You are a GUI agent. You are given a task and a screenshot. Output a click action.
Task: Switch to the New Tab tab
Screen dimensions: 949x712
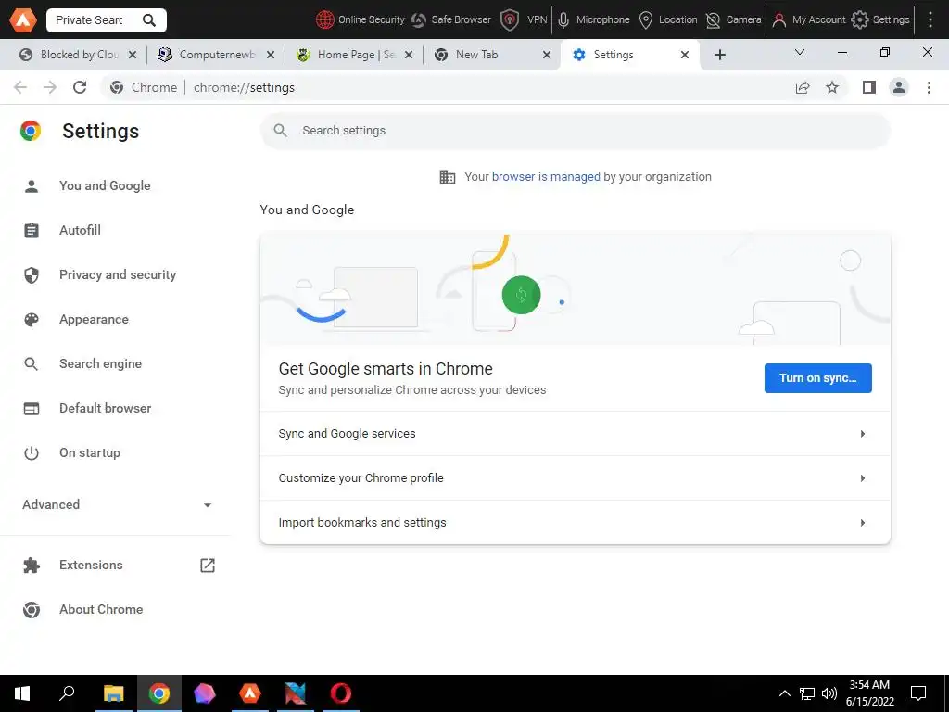[491, 55]
